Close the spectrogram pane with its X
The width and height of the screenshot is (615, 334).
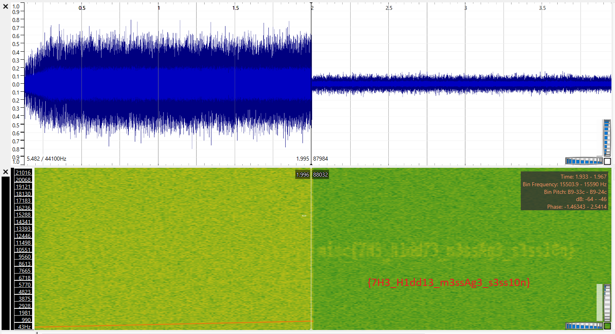pos(6,172)
